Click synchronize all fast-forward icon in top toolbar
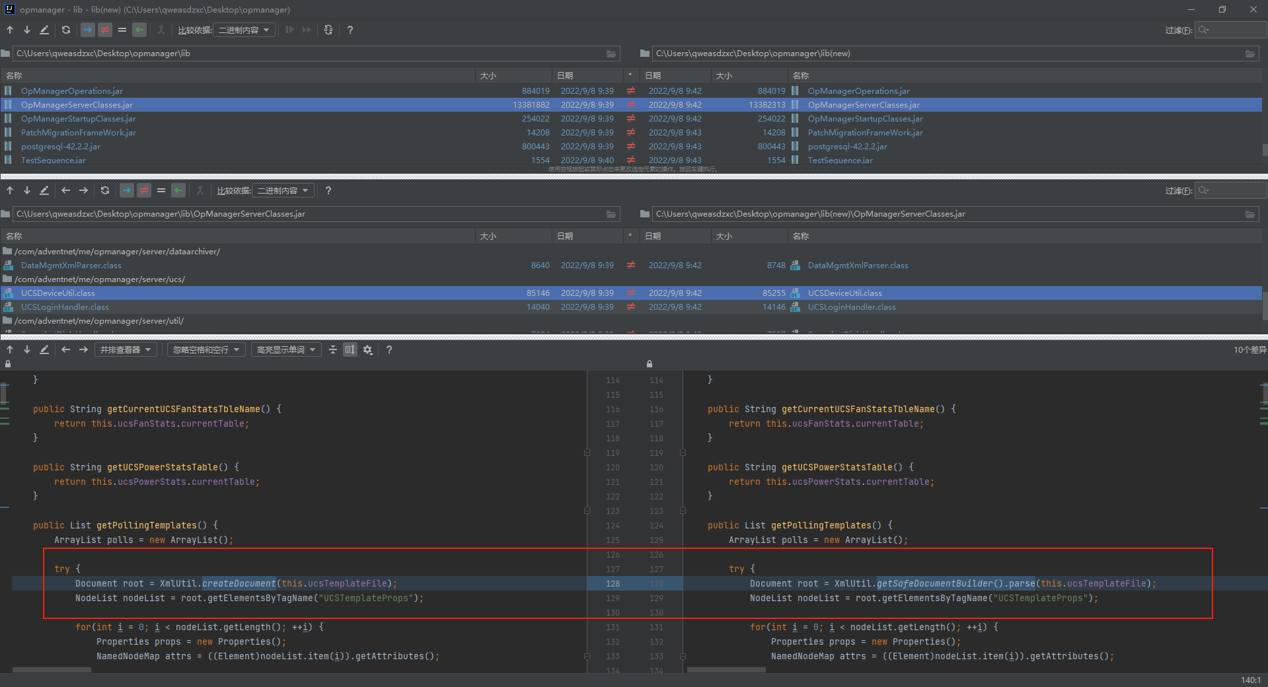This screenshot has width=1268, height=687. 307,30
